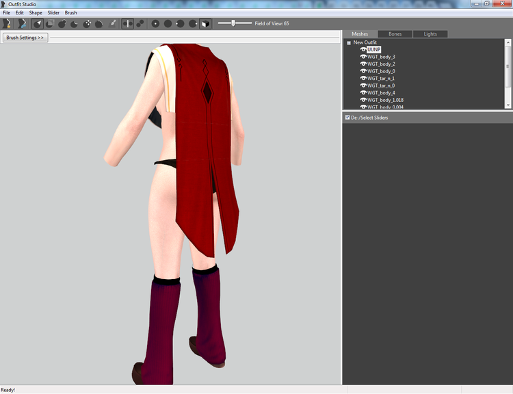Select the WGT_body_3 mesh

tap(381, 57)
